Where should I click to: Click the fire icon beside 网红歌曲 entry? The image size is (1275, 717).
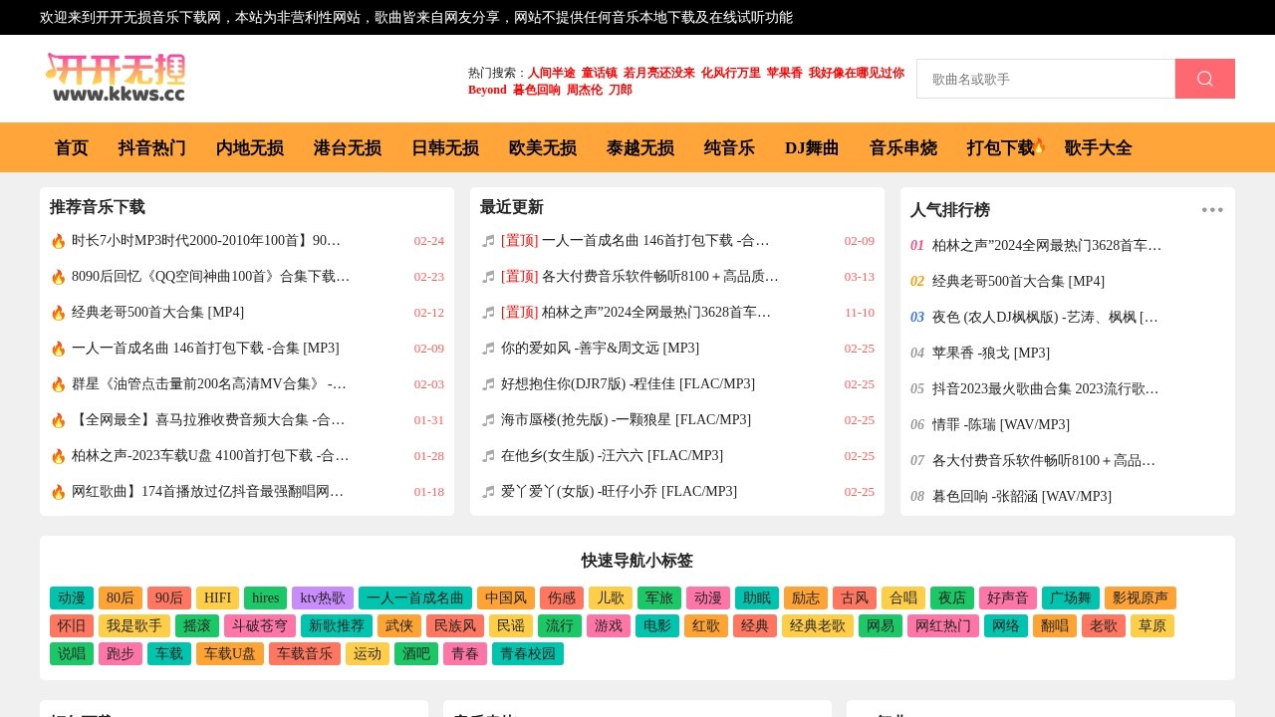pos(58,491)
